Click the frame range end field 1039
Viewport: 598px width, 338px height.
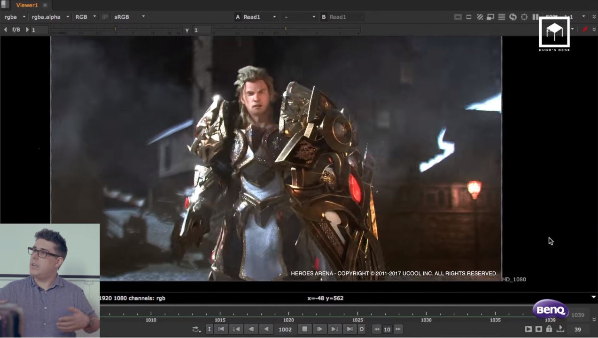point(578,315)
